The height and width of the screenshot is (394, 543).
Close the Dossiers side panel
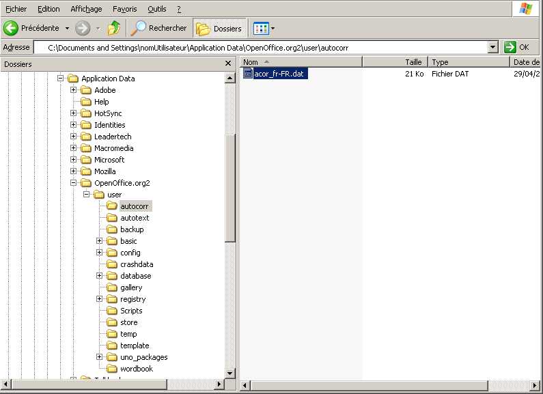coord(228,64)
